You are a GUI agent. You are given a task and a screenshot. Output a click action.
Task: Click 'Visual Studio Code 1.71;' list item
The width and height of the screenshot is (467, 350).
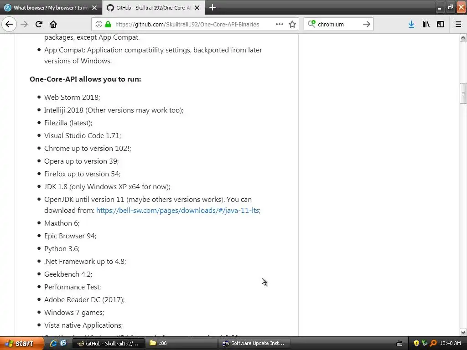click(x=83, y=136)
